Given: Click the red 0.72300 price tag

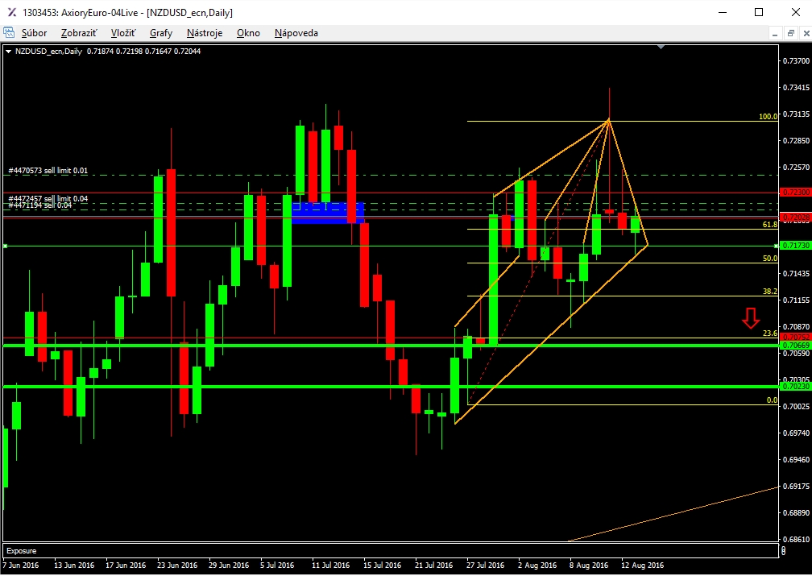Looking at the screenshot, I should (x=795, y=193).
